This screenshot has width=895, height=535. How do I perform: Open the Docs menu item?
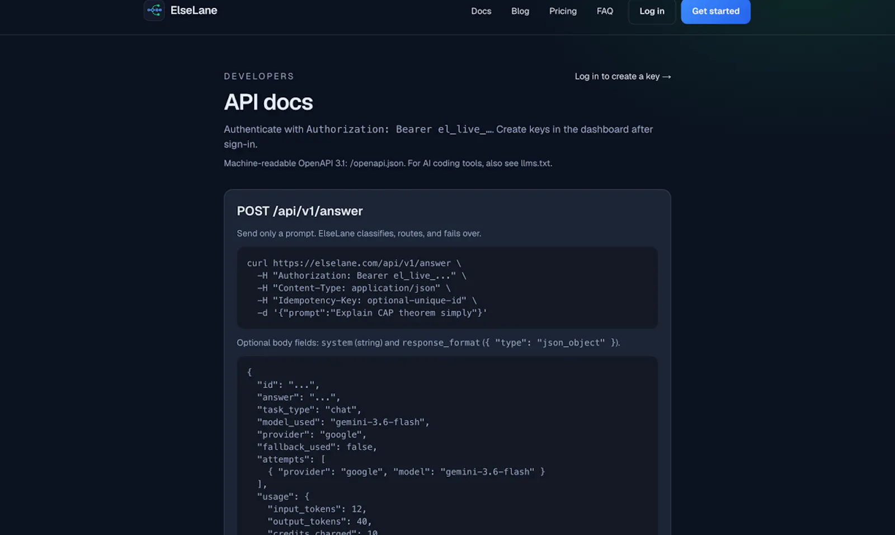click(481, 11)
